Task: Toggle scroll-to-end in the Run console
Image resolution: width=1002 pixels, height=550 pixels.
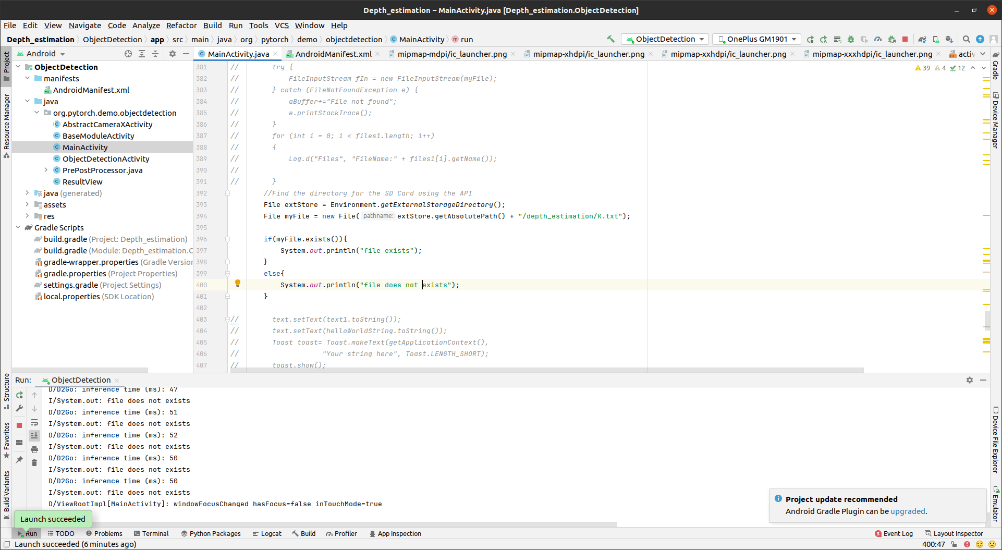Action: (34, 436)
